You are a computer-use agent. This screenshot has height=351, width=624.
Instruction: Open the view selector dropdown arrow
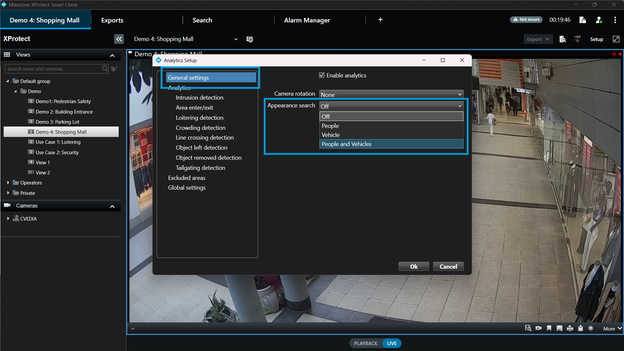236,39
